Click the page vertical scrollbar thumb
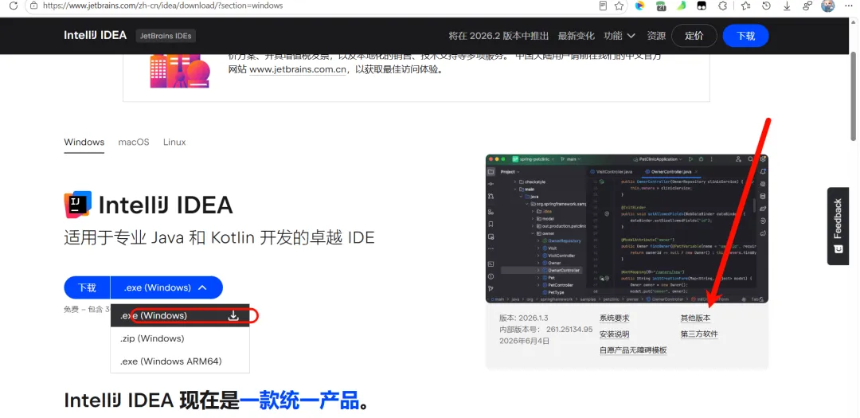The width and height of the screenshot is (860, 418). [854, 96]
